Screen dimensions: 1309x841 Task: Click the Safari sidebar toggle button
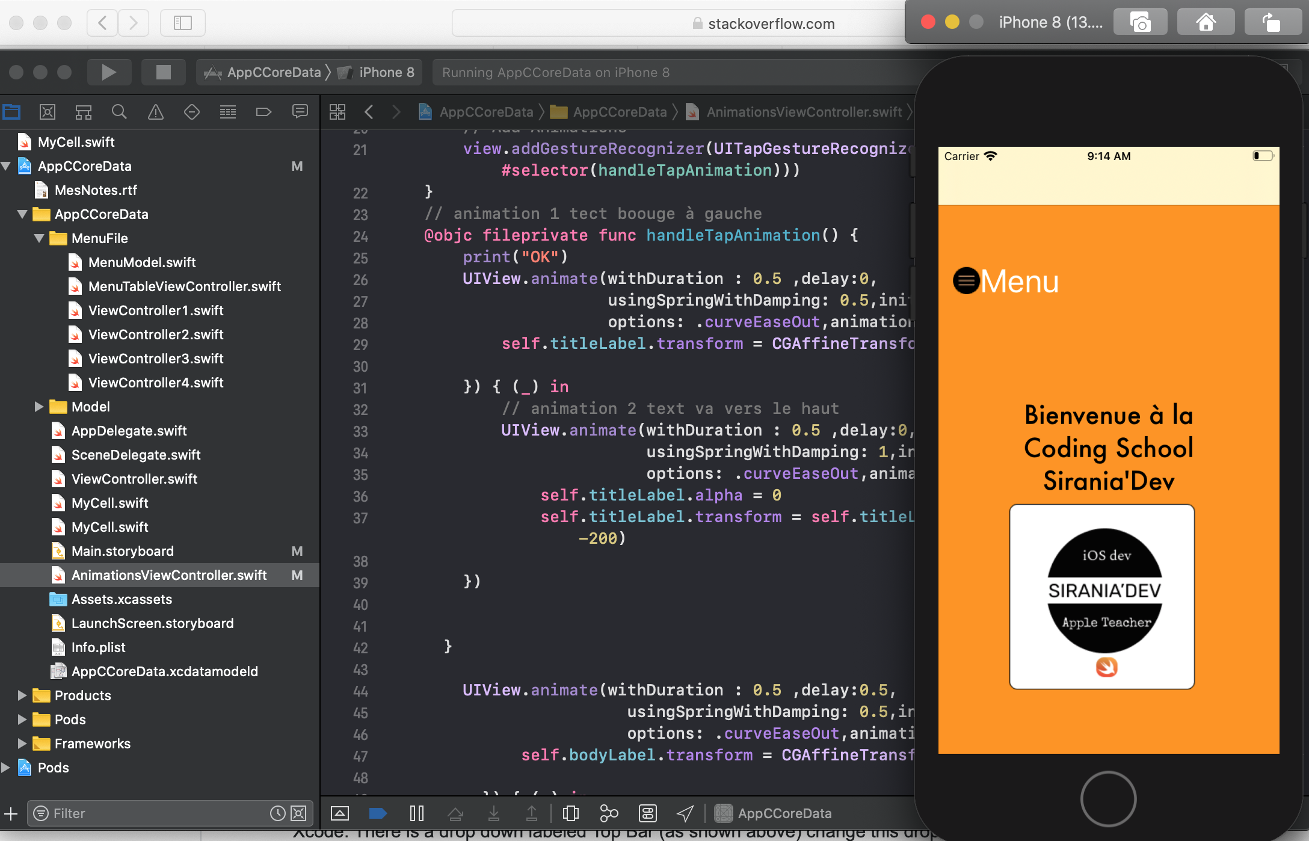click(x=182, y=23)
